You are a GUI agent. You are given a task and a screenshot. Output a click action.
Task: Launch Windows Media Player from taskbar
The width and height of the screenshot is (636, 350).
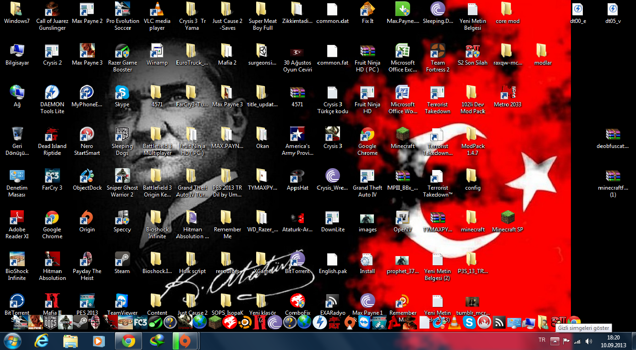[99, 340]
